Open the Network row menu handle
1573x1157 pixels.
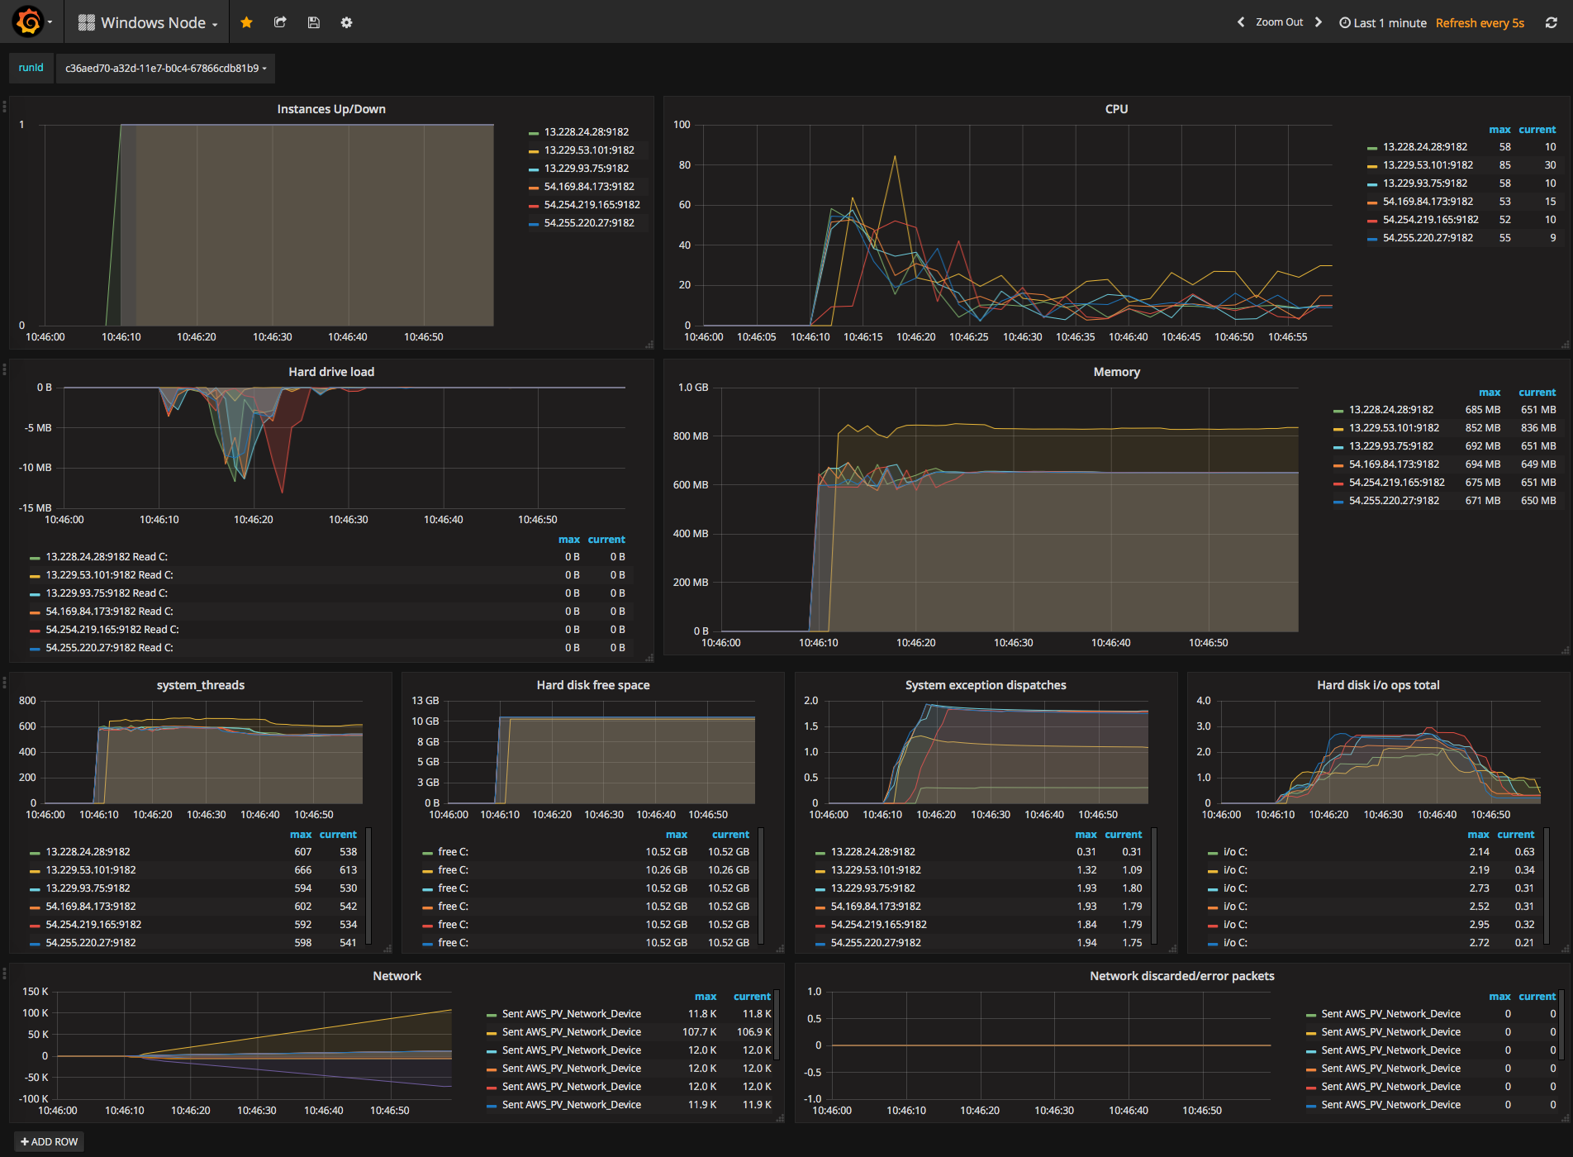pos(4,973)
